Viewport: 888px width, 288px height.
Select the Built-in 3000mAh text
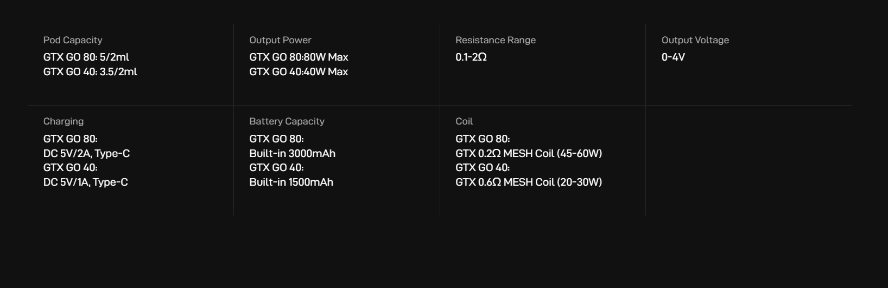pyautogui.click(x=292, y=153)
